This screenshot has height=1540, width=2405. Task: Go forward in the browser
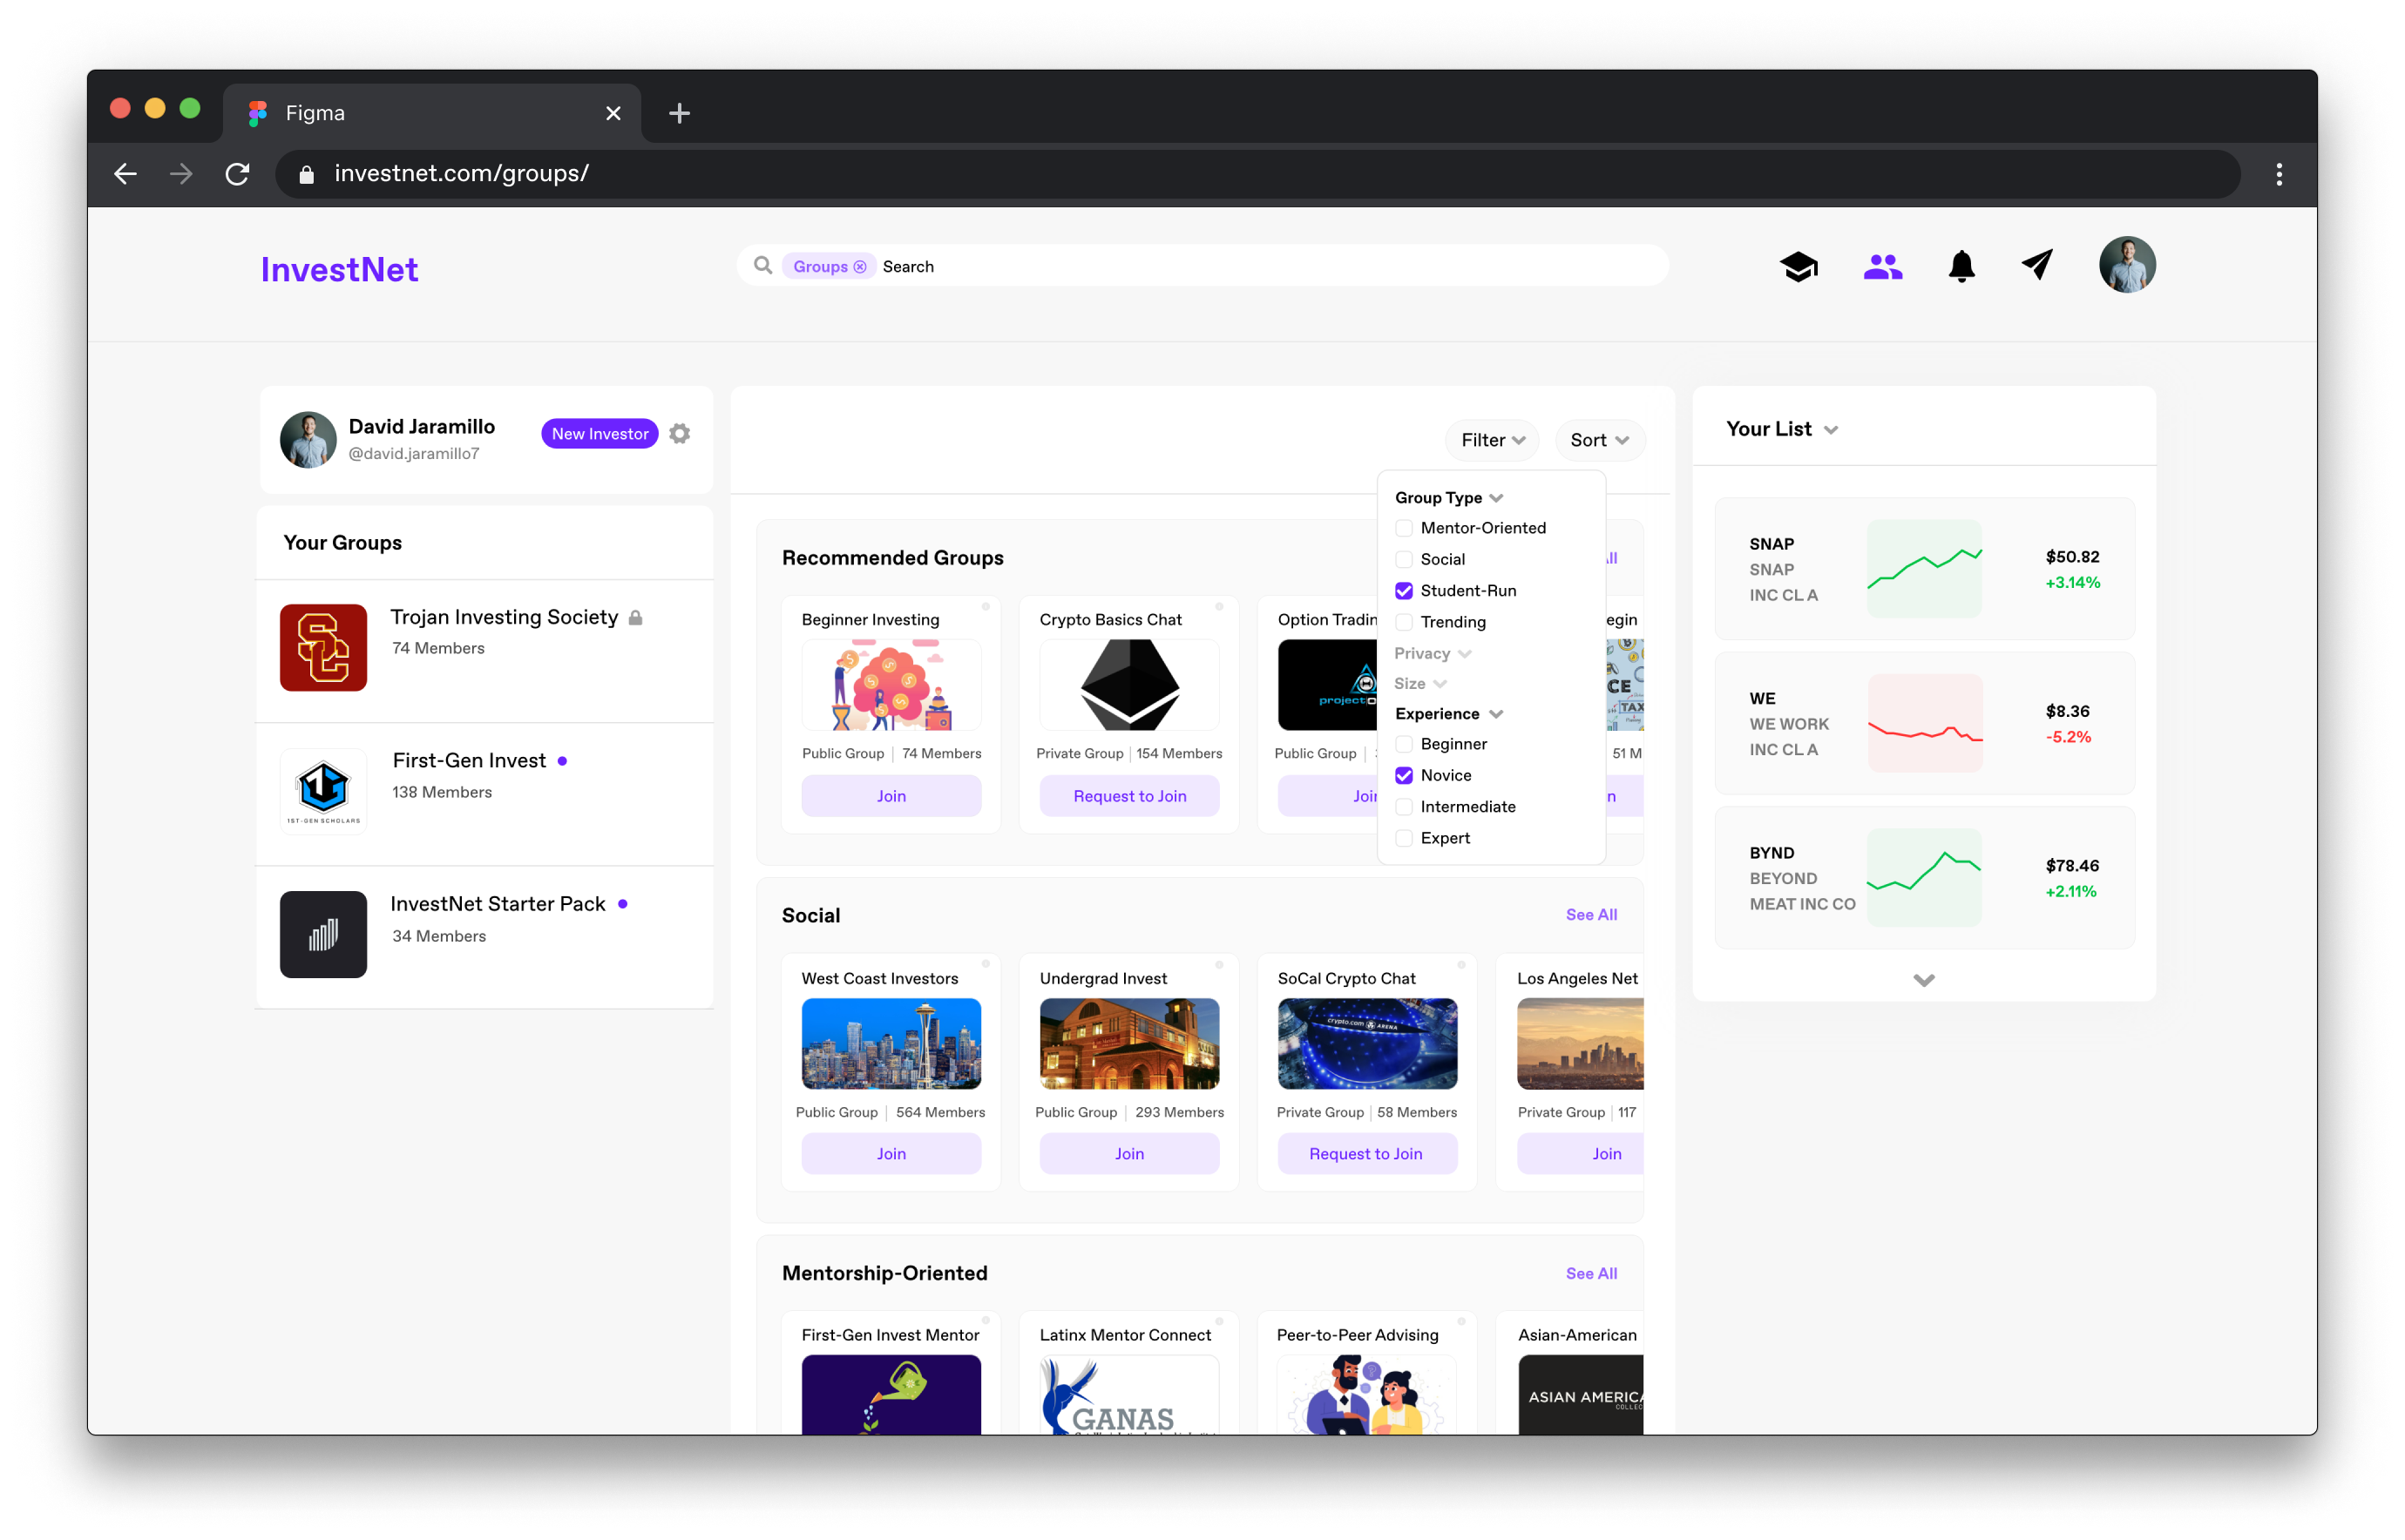pyautogui.click(x=181, y=174)
